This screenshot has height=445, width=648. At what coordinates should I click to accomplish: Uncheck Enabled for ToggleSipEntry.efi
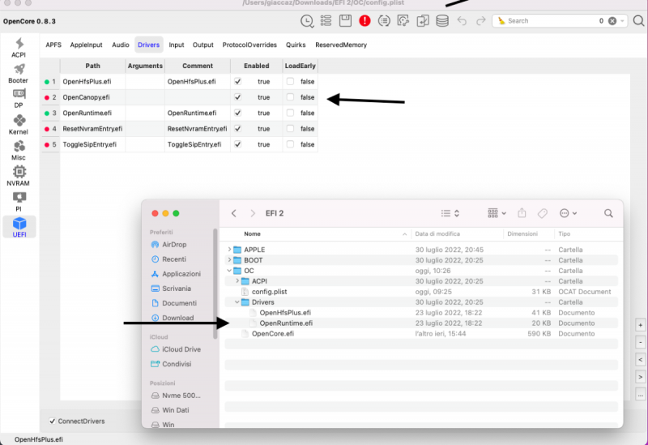(x=237, y=144)
